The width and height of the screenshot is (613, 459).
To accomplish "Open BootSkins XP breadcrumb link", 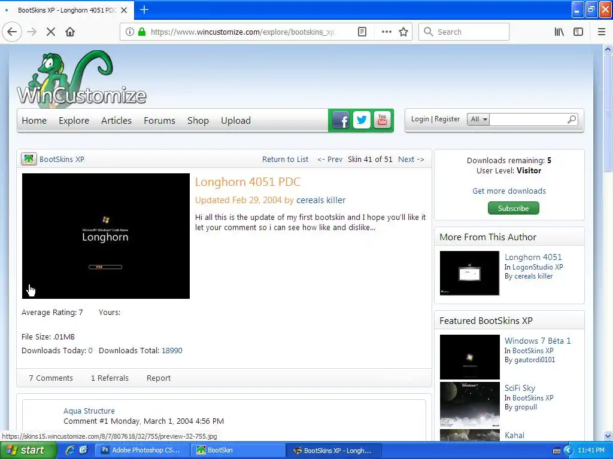I will click(x=62, y=159).
